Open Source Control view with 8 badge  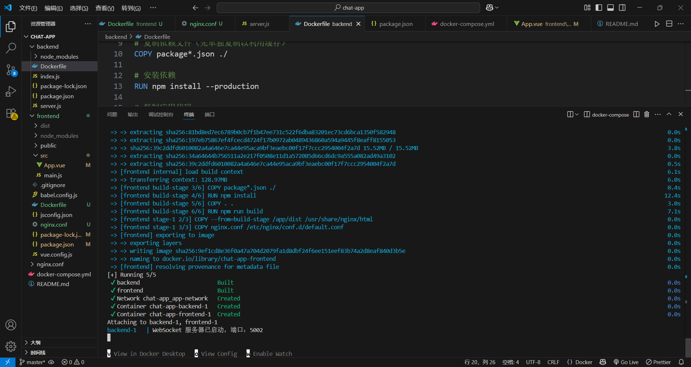[11, 70]
